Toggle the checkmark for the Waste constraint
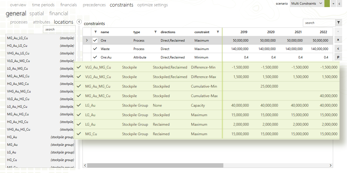Image resolution: width=347 pixels, height=173 pixels. tap(95, 49)
